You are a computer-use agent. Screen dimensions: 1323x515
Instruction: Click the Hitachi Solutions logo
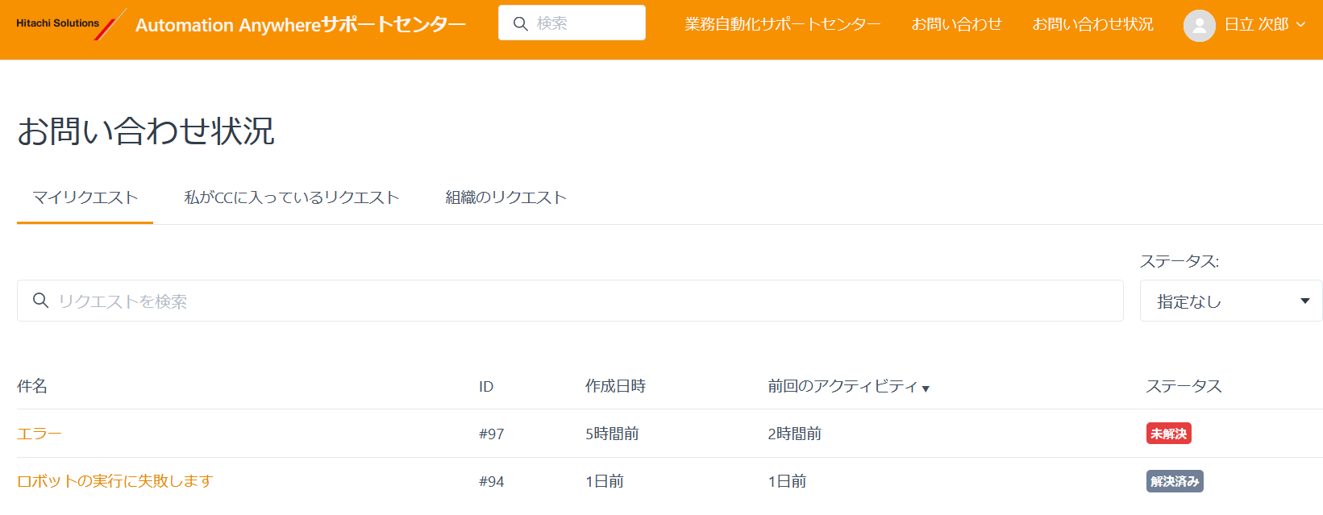click(x=71, y=24)
